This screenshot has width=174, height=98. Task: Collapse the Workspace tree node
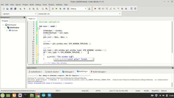tap(3, 25)
